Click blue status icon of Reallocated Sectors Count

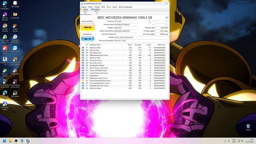click(x=83, y=55)
